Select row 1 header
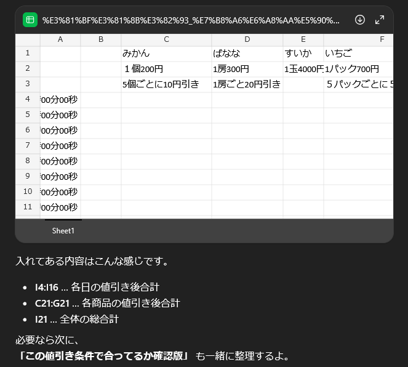Image resolution: width=408 pixels, height=367 pixels. pos(28,54)
